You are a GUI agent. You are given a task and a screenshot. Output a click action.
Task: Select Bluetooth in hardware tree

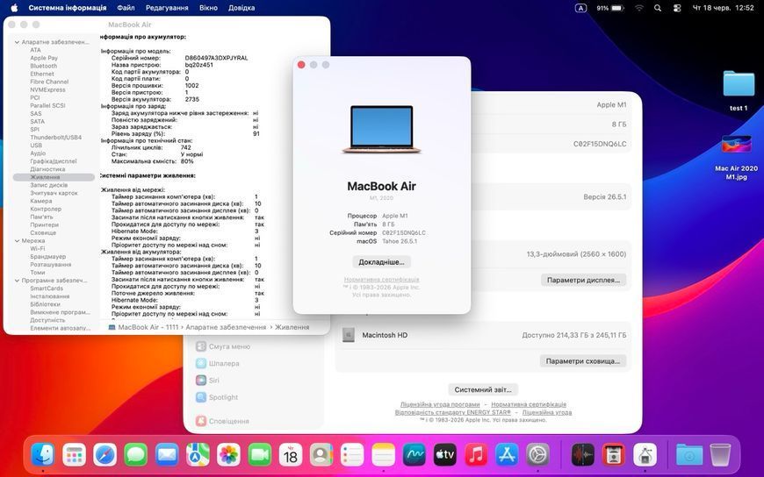tap(44, 66)
